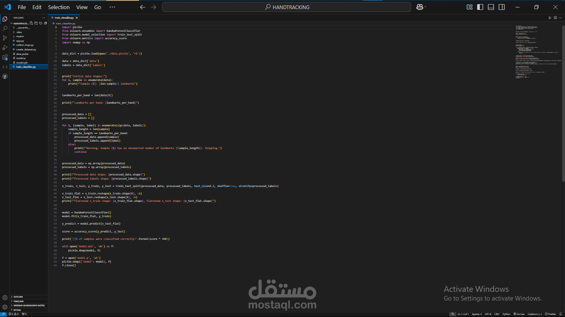The width and height of the screenshot is (565, 317).
Task: Click the Run Python File play icon
Action: click(x=550, y=18)
